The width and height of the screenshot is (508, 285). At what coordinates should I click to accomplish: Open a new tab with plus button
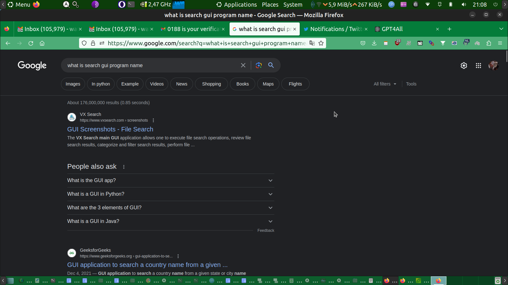[x=449, y=29]
